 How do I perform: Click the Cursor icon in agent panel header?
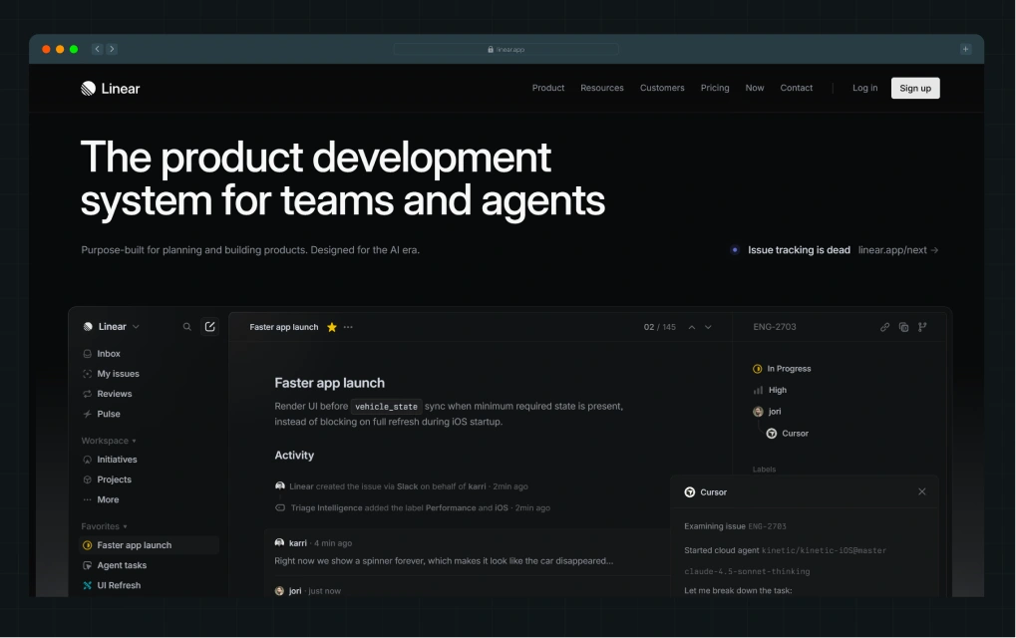click(x=690, y=492)
